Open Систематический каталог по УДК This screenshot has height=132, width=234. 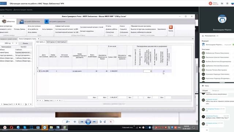click(x=67, y=32)
